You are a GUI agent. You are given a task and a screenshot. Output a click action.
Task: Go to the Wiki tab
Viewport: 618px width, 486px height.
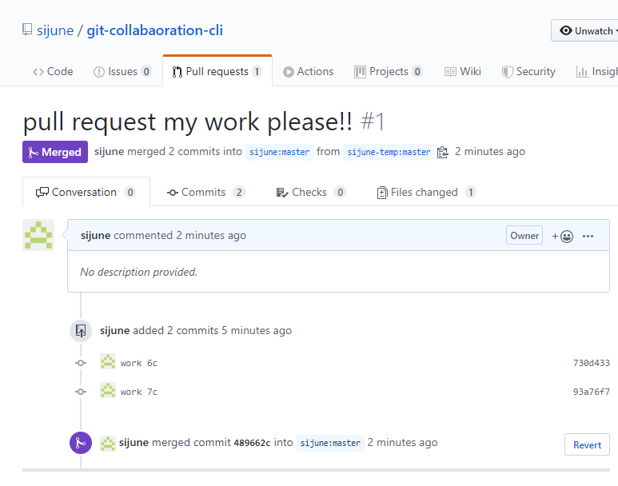463,71
